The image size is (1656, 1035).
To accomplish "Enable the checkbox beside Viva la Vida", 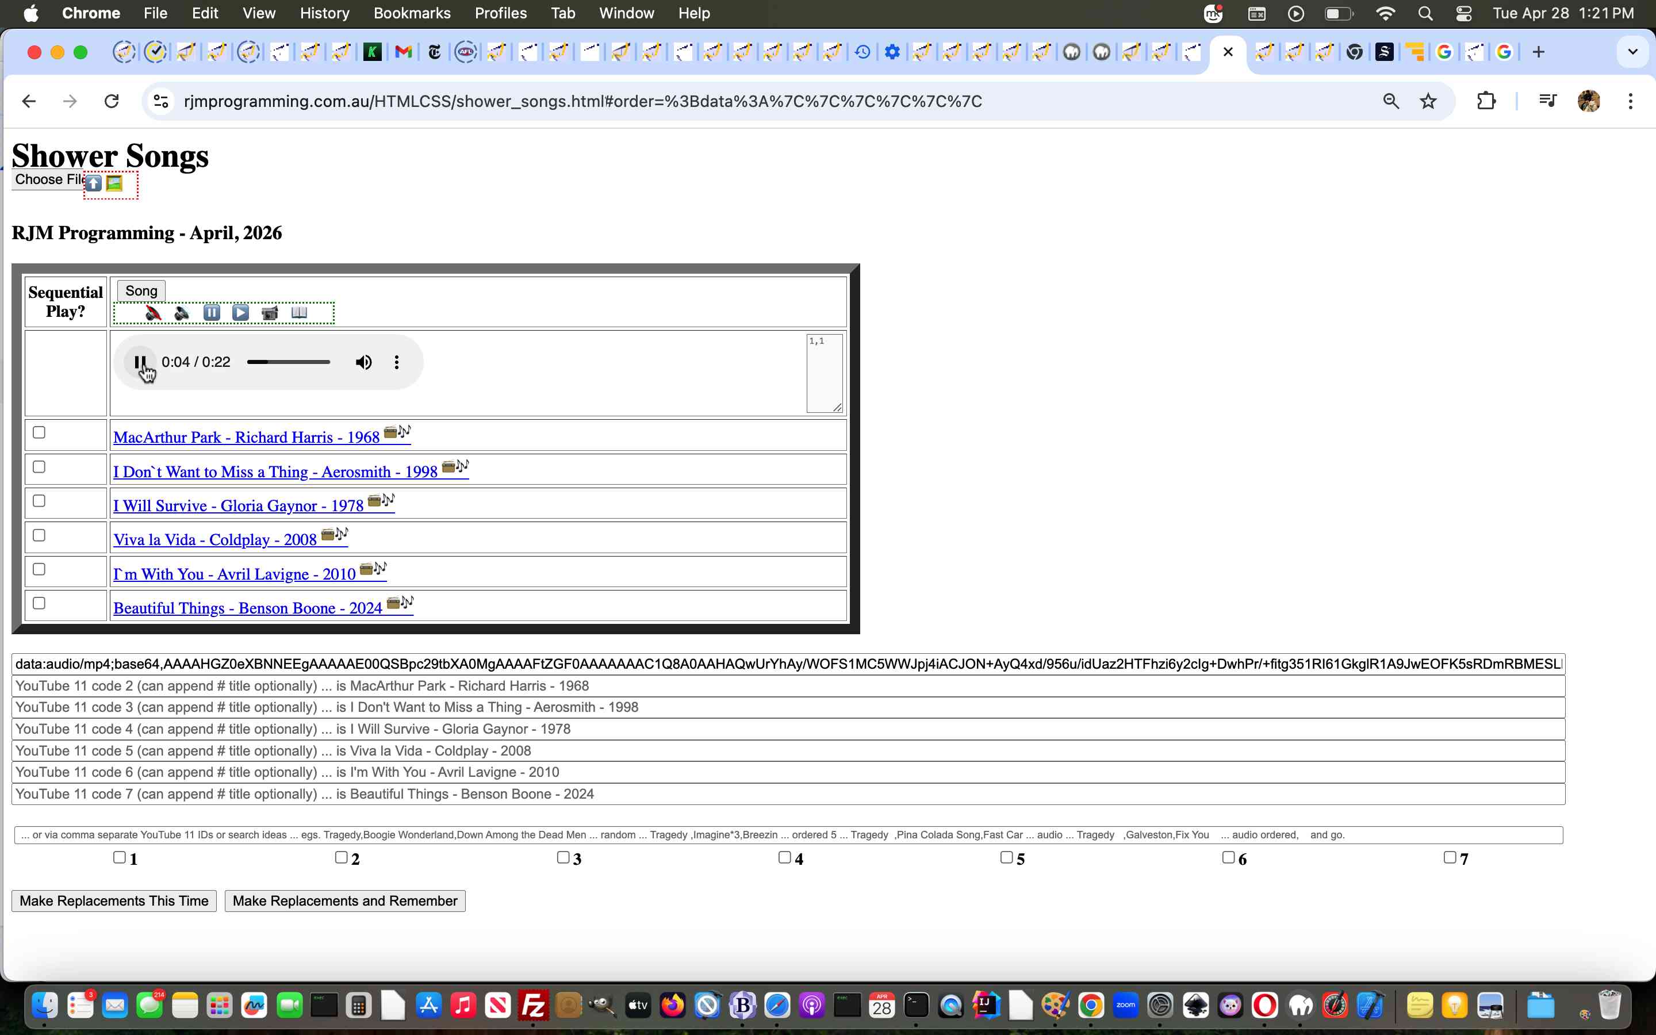I will click(40, 535).
